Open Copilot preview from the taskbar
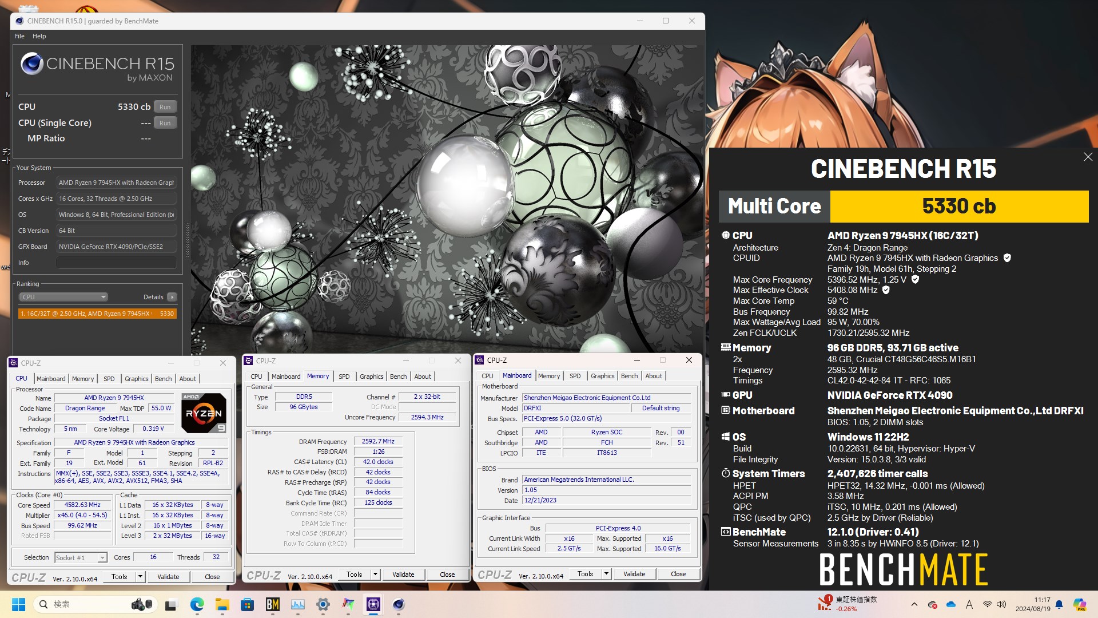 (1080, 604)
